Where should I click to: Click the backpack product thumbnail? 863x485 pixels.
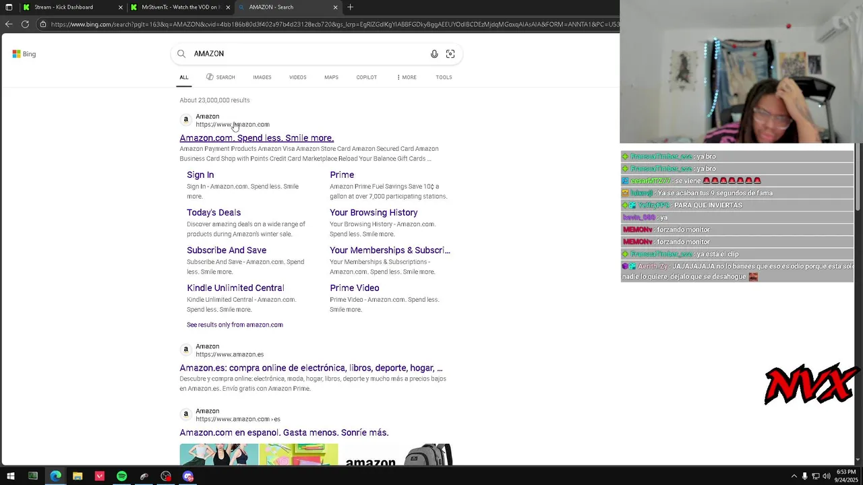(x=429, y=454)
